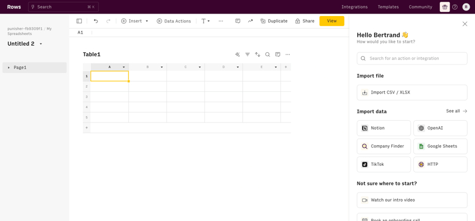Screen dimensions: 475x221
Task: Open the Table1 search magnifier icon
Action: point(268,55)
